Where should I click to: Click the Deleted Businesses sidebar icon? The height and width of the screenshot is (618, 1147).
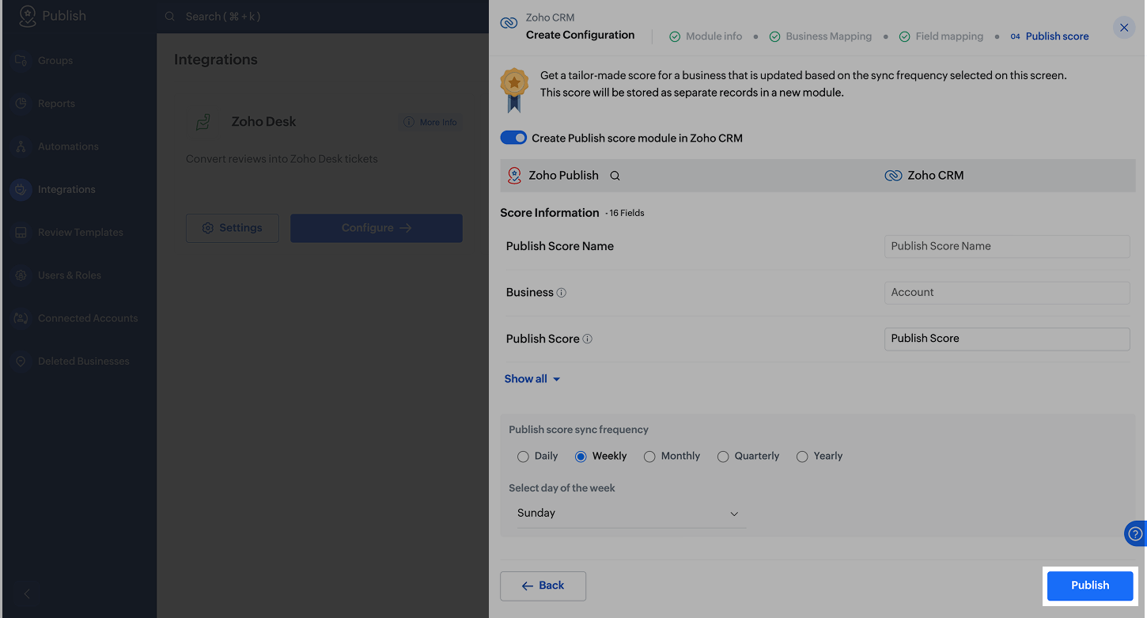coord(21,362)
